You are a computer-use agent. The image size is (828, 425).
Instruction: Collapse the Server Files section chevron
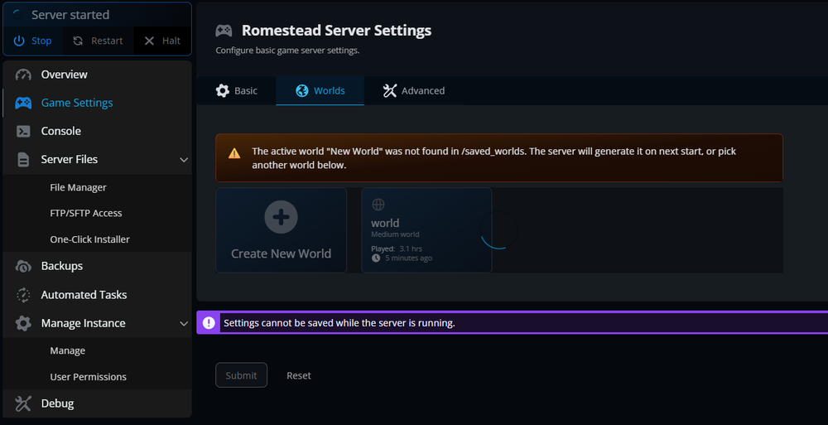[x=184, y=160]
